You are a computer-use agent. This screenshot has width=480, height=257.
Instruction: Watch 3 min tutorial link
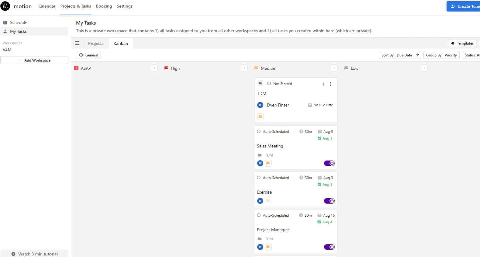click(x=34, y=254)
